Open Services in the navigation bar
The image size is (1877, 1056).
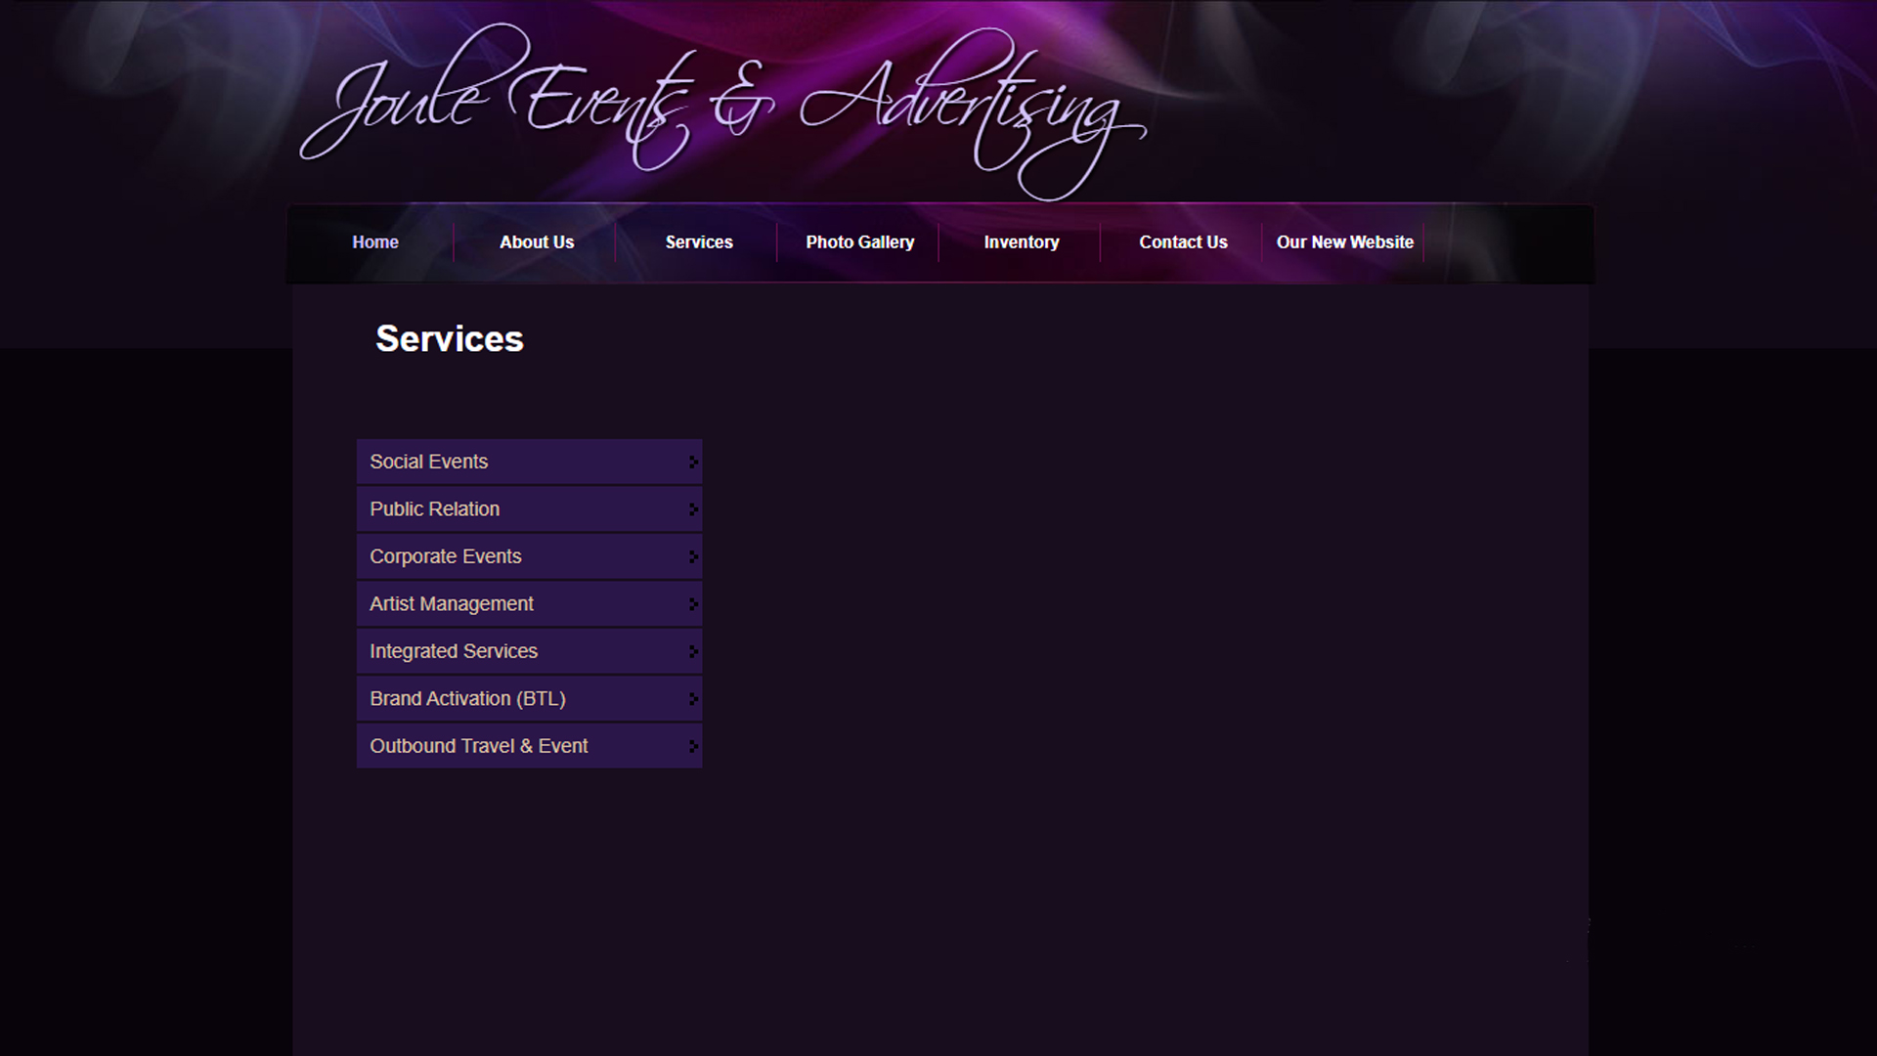(x=699, y=242)
